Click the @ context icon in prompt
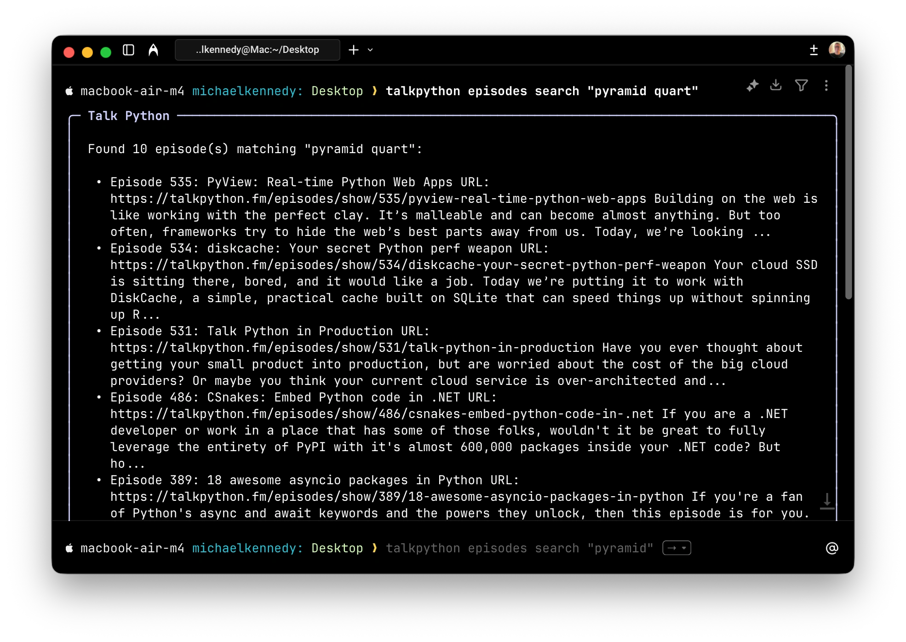 point(832,548)
